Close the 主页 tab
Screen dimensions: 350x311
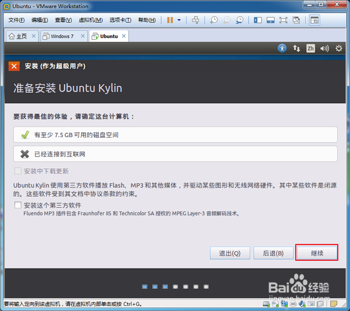pos(34,36)
